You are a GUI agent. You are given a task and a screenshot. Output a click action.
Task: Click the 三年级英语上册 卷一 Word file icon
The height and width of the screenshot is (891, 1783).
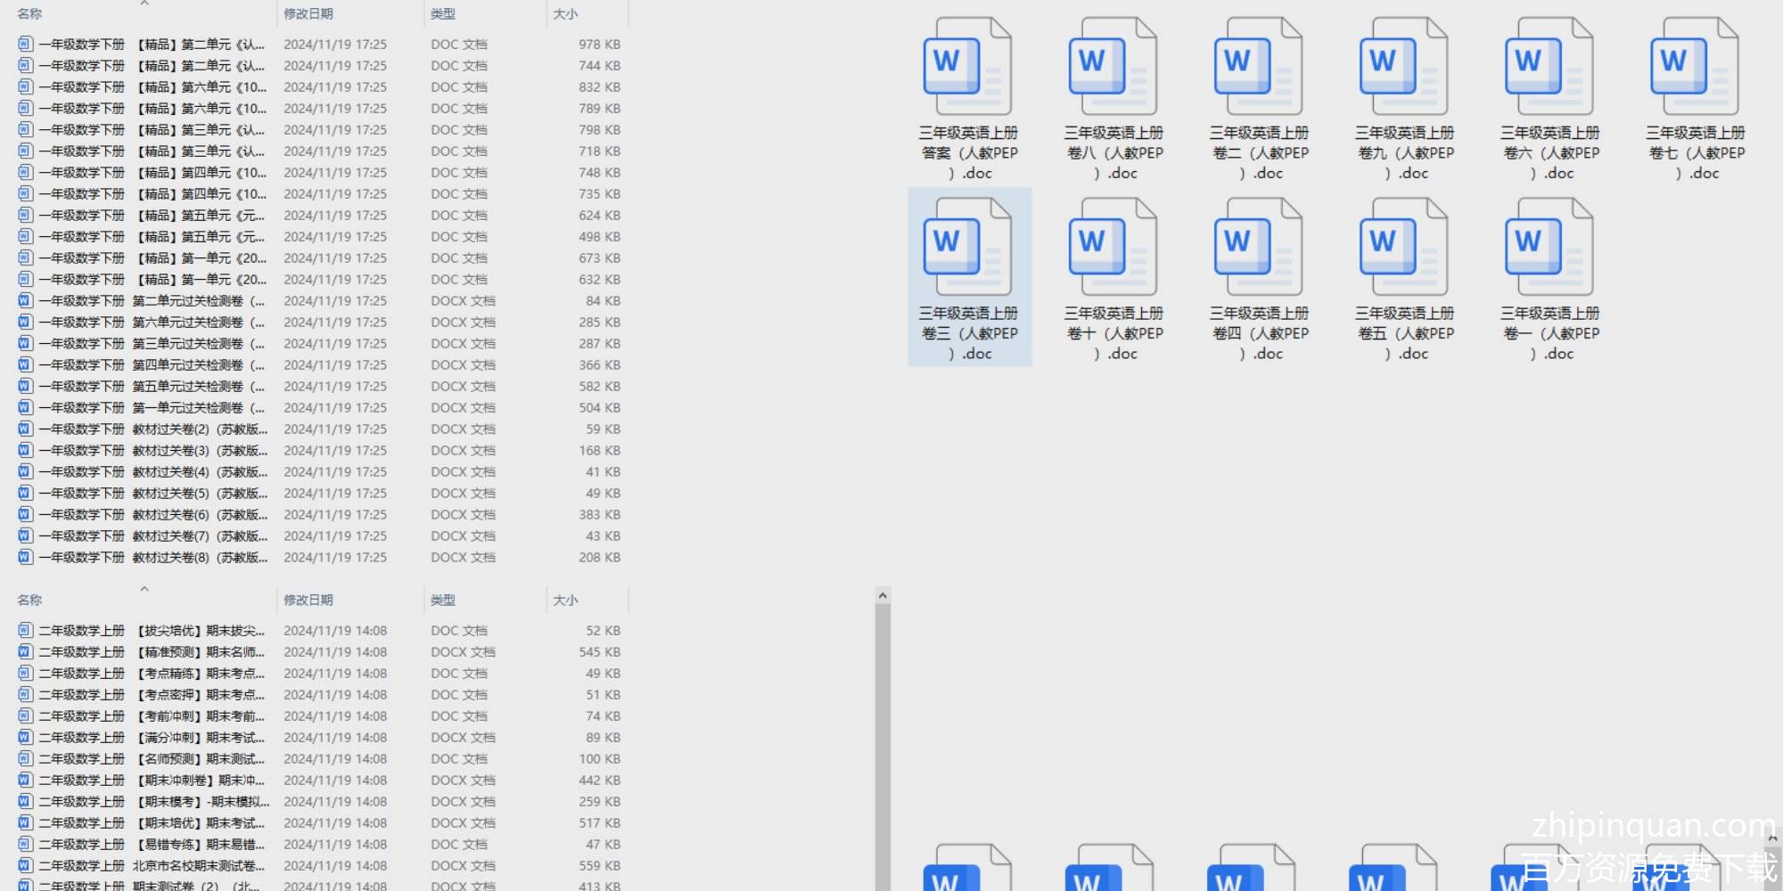(1549, 248)
